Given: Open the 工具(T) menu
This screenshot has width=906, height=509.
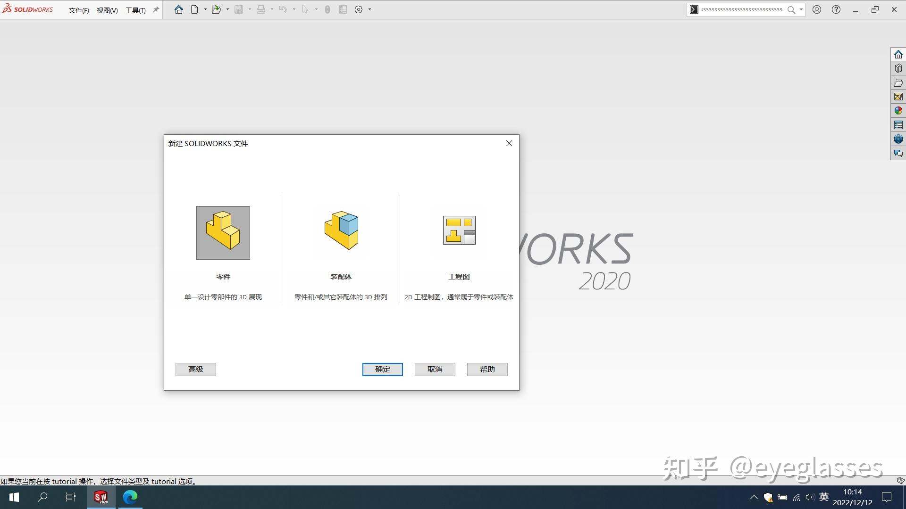Looking at the screenshot, I should pos(135,10).
